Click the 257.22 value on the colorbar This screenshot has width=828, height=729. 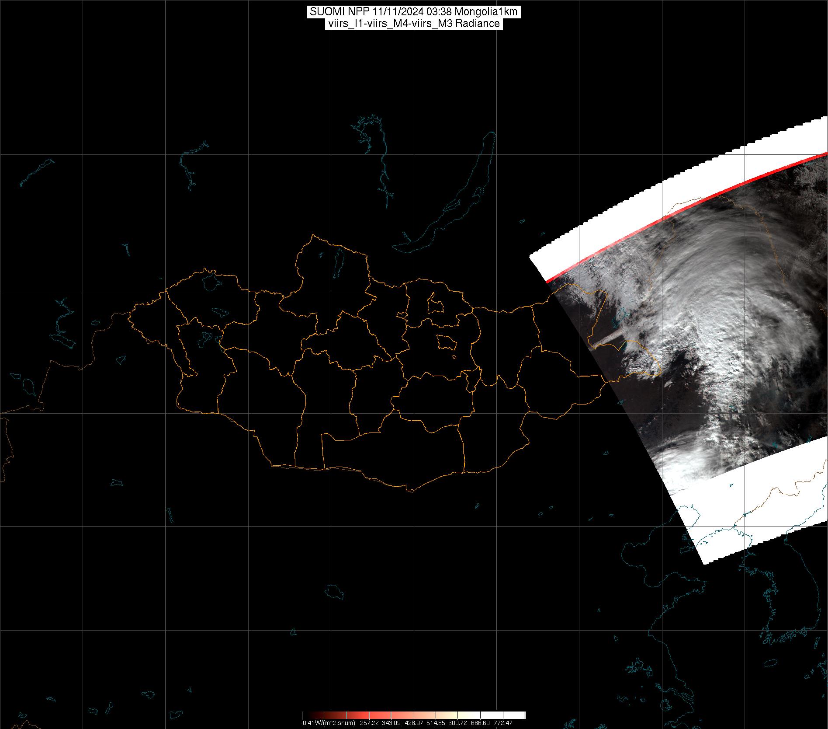[x=369, y=723]
